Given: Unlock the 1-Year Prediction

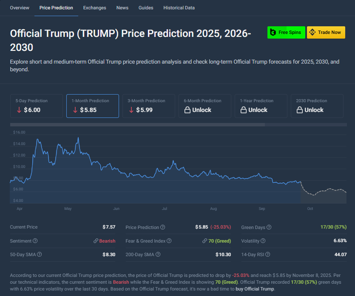Looking at the screenshot, I should point(261,106).
